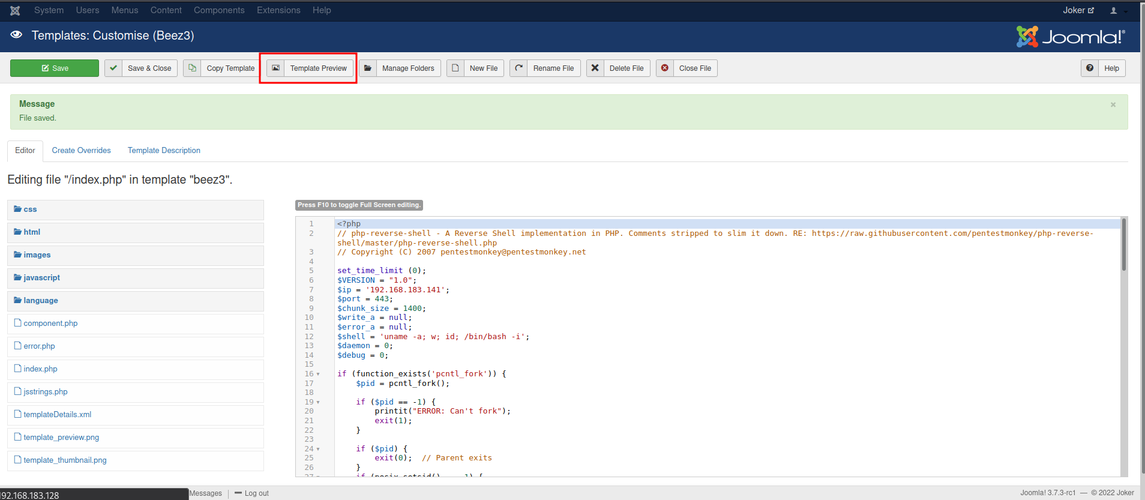The height and width of the screenshot is (500, 1145).
Task: Place cursor on the $ip line of code
Action: click(393, 290)
